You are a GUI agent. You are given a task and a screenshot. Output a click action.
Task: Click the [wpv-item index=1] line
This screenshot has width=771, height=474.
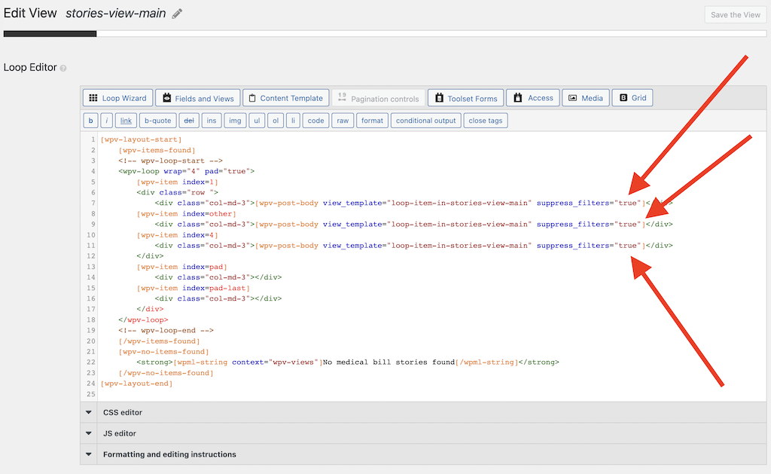click(178, 182)
